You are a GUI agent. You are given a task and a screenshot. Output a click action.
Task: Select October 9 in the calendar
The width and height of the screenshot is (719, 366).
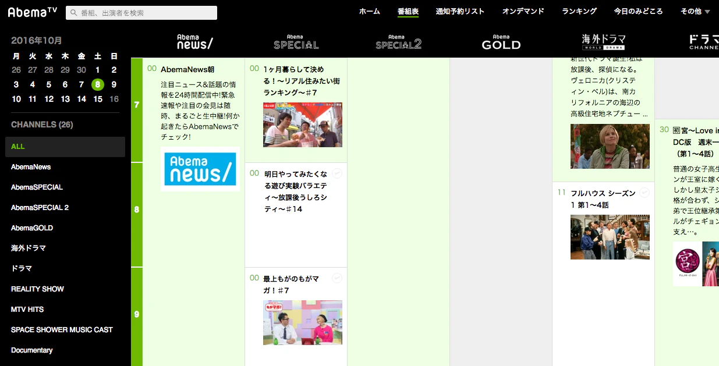(114, 84)
